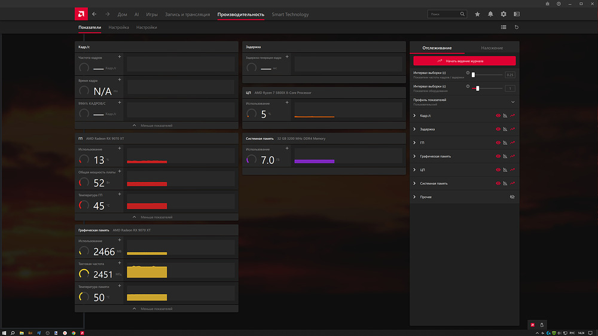This screenshot has width=598, height=336.
Task: Click plus icon next to Температура ГП
Action: pos(120,194)
